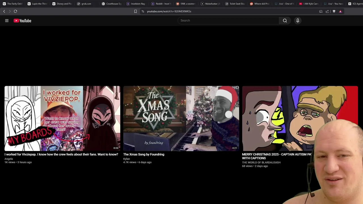
Task: Switch to grok.com tab
Action: point(86,4)
